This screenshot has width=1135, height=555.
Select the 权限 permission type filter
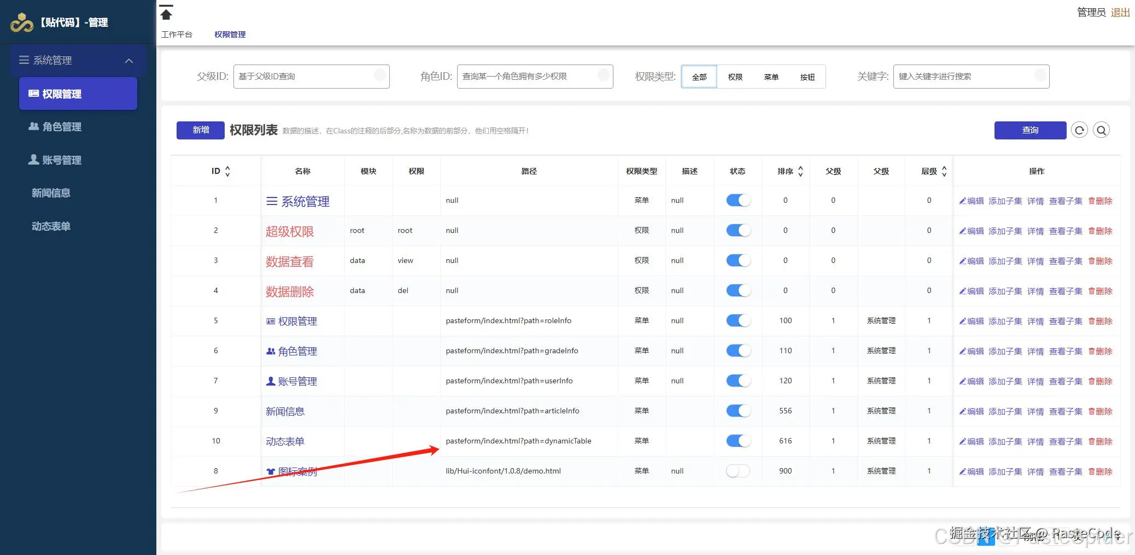click(x=735, y=77)
